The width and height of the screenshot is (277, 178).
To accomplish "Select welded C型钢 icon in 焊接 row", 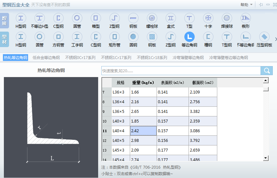I will [58, 18].
